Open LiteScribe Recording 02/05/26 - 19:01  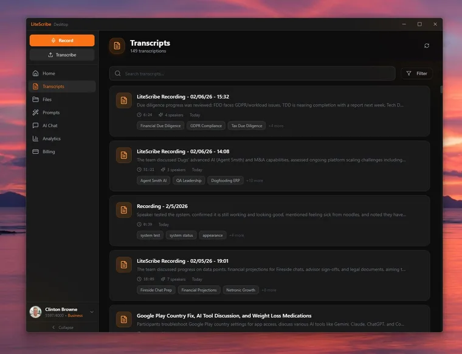[269, 276]
